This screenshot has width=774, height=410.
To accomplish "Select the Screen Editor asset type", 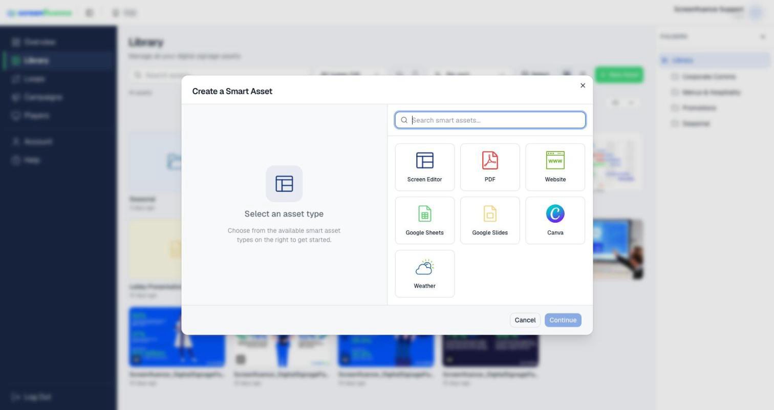I will (x=424, y=167).
